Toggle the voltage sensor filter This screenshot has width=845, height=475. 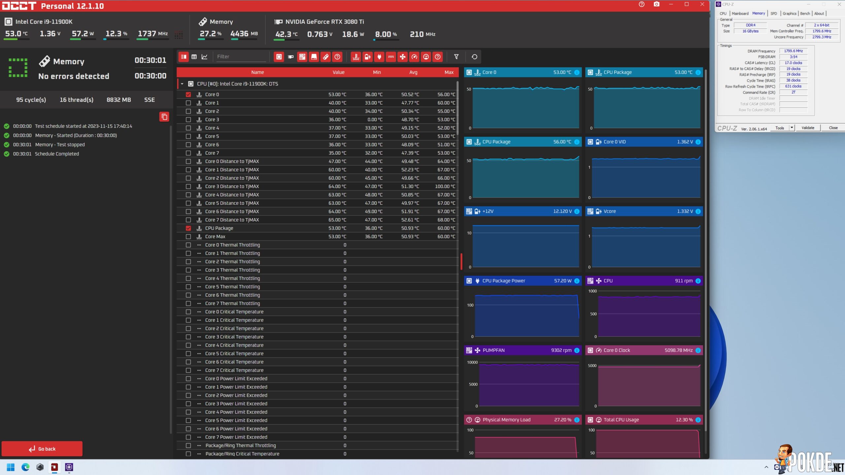[367, 57]
